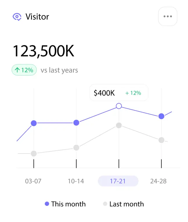Select the highlighted 17-21 date range
Image resolution: width=188 pixels, height=222 pixels.
tap(118, 181)
